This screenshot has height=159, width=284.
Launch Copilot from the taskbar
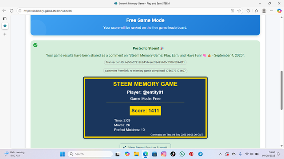click(127, 154)
